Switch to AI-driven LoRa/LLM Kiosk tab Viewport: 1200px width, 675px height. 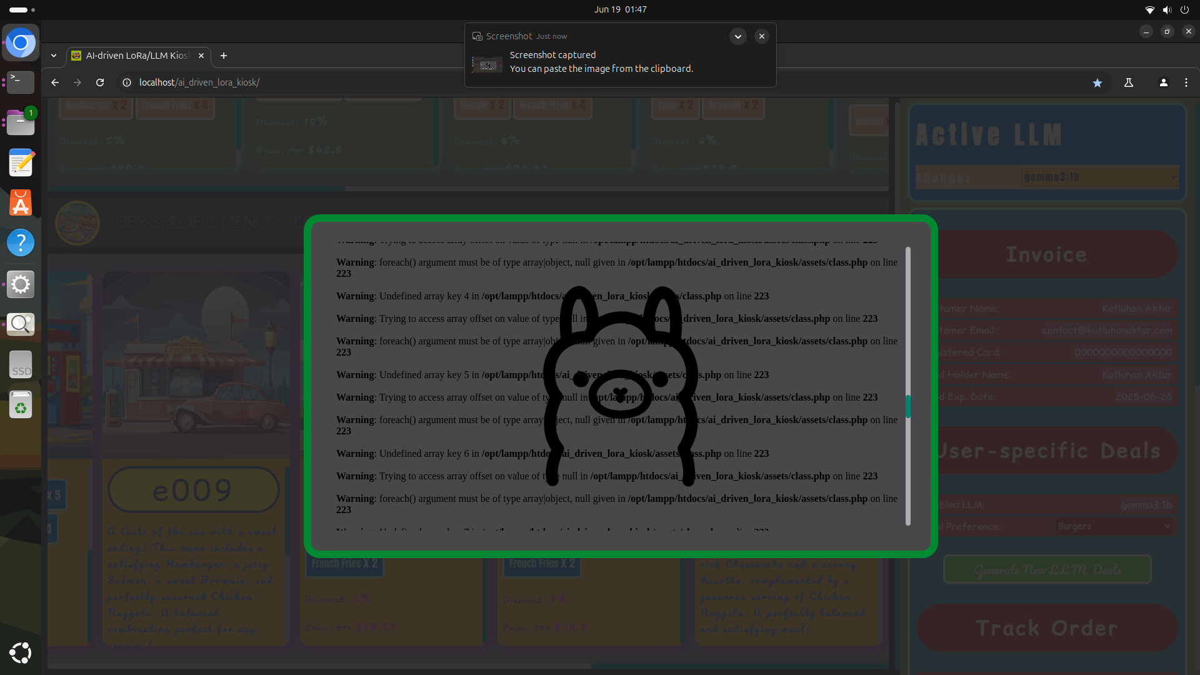pyautogui.click(x=139, y=56)
